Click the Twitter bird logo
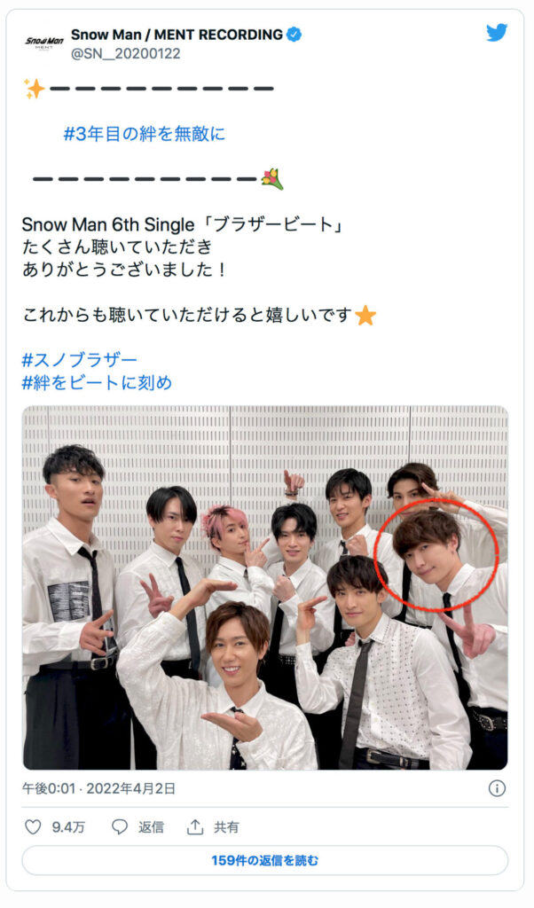534x908 pixels. click(x=497, y=33)
